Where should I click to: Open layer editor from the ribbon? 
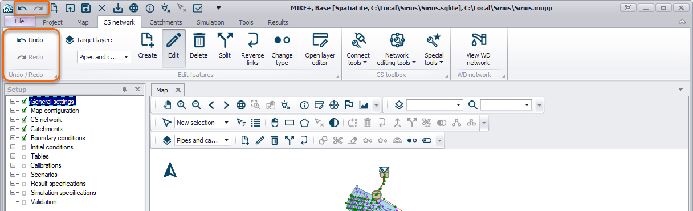320,49
